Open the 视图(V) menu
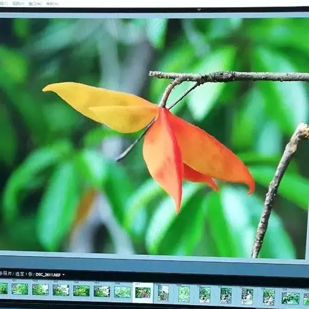 tap(18, 3)
